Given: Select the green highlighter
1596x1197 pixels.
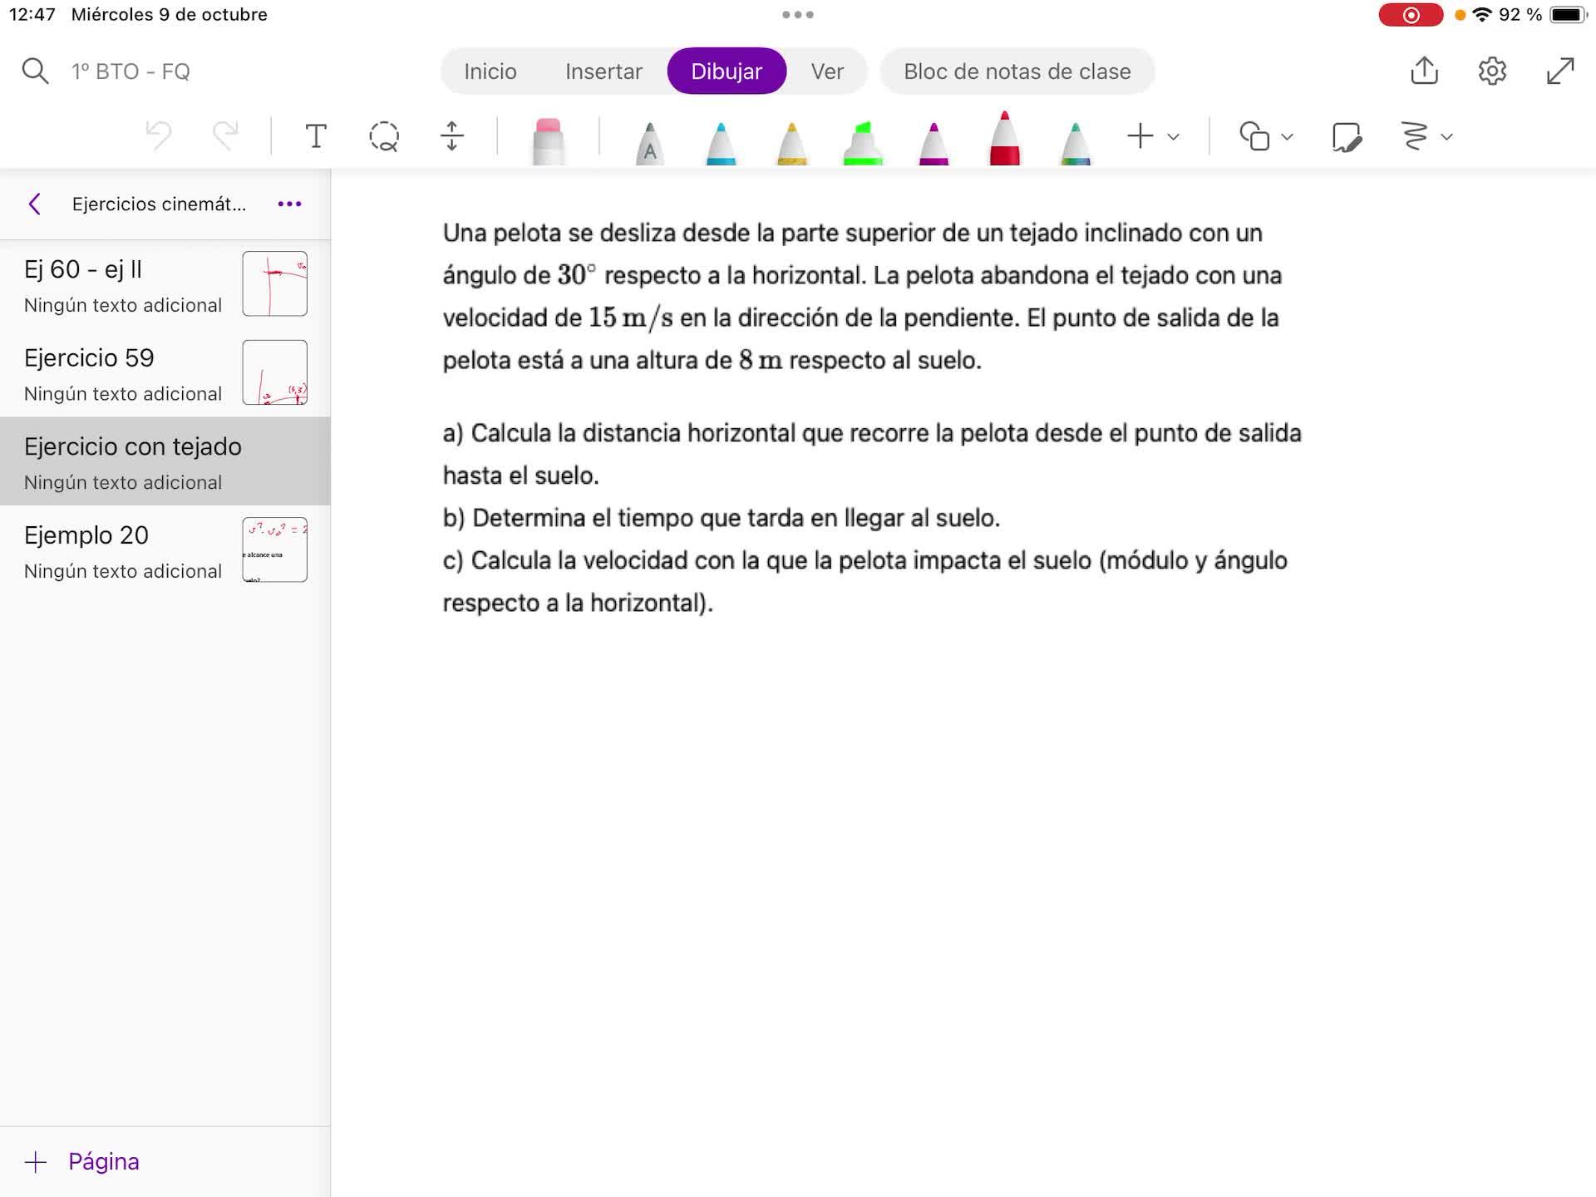Looking at the screenshot, I should pos(863,143).
